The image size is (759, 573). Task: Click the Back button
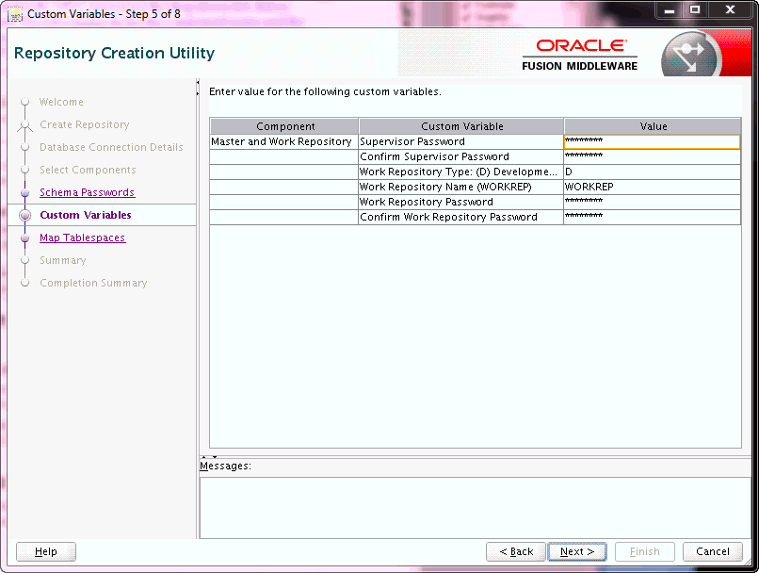[x=516, y=551]
